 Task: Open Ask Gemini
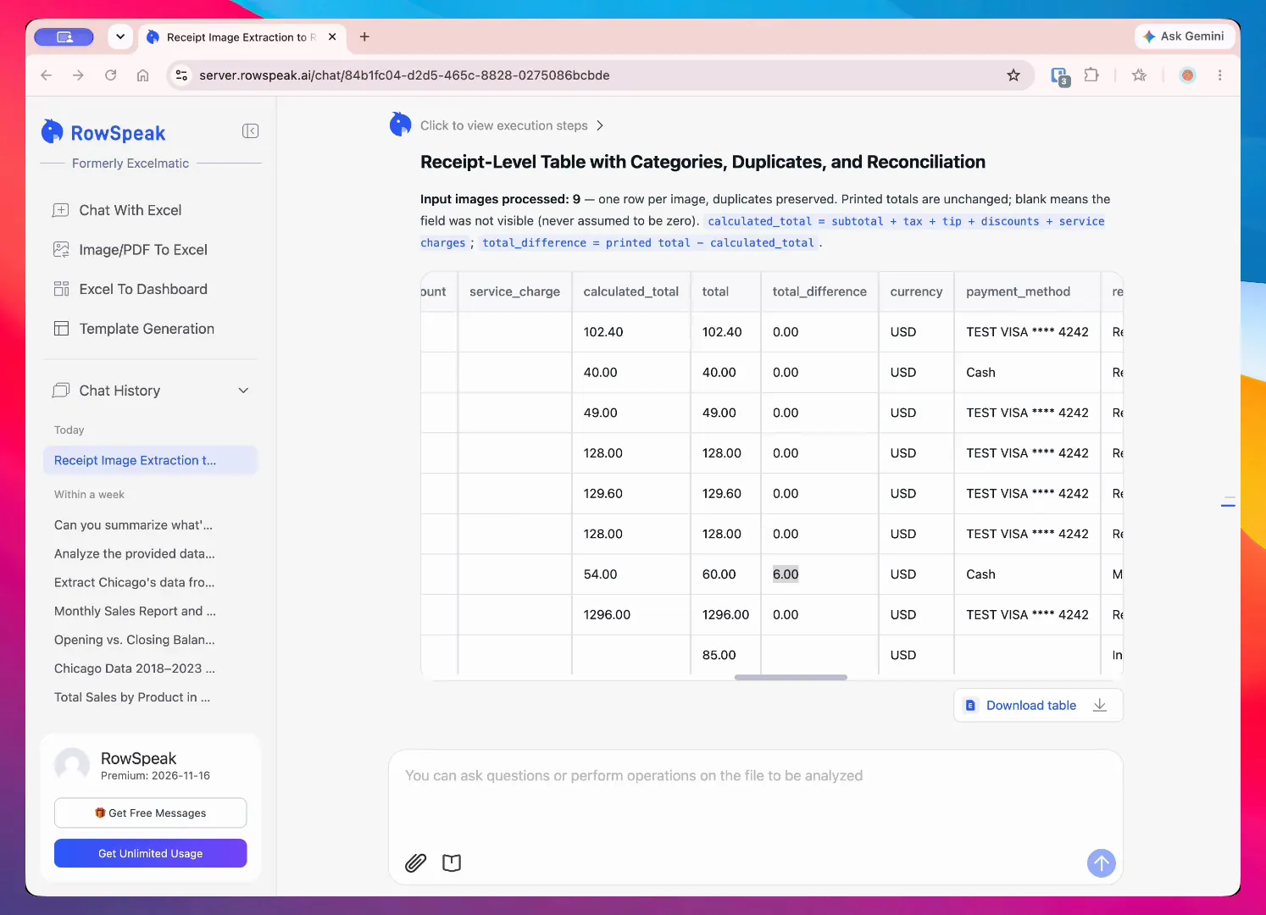[x=1184, y=36]
